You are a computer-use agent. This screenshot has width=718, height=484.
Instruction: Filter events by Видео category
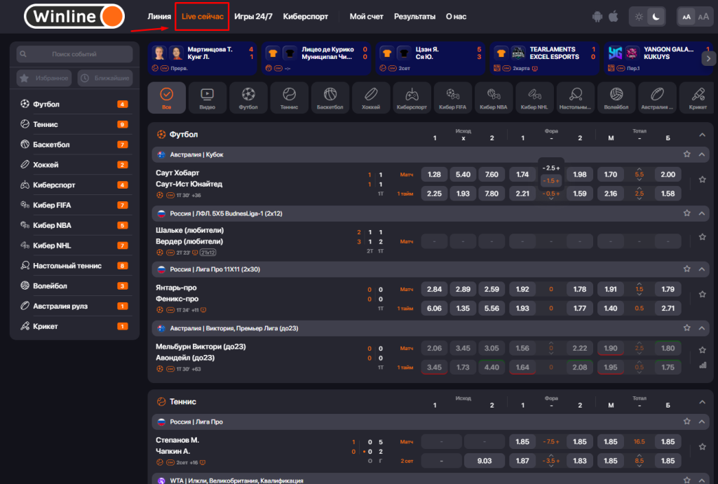click(x=207, y=98)
